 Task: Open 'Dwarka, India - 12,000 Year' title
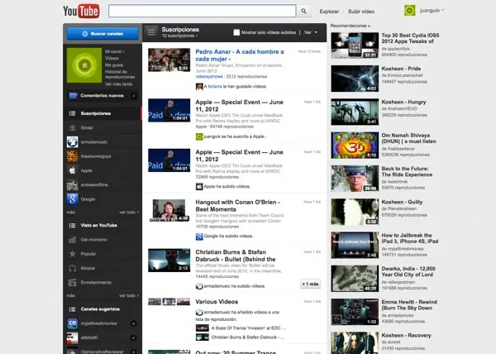pos(408,272)
